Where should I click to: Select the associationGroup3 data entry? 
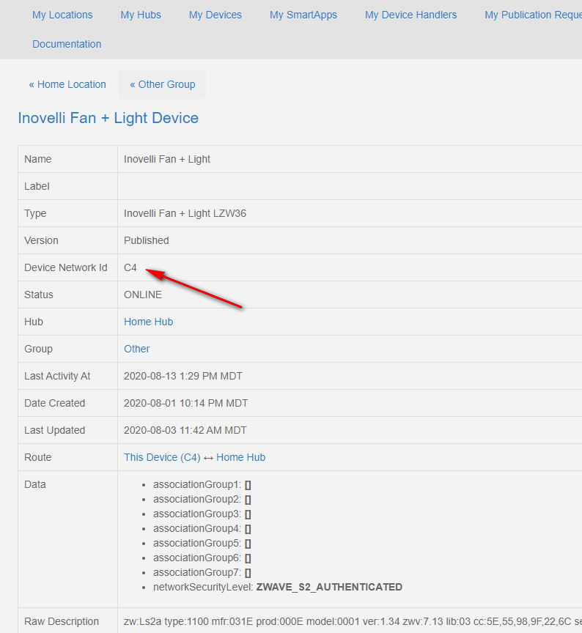point(202,514)
